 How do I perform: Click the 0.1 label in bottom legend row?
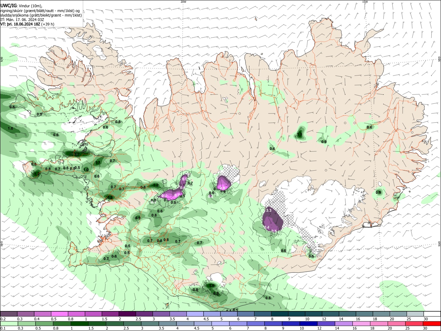[3, 328]
